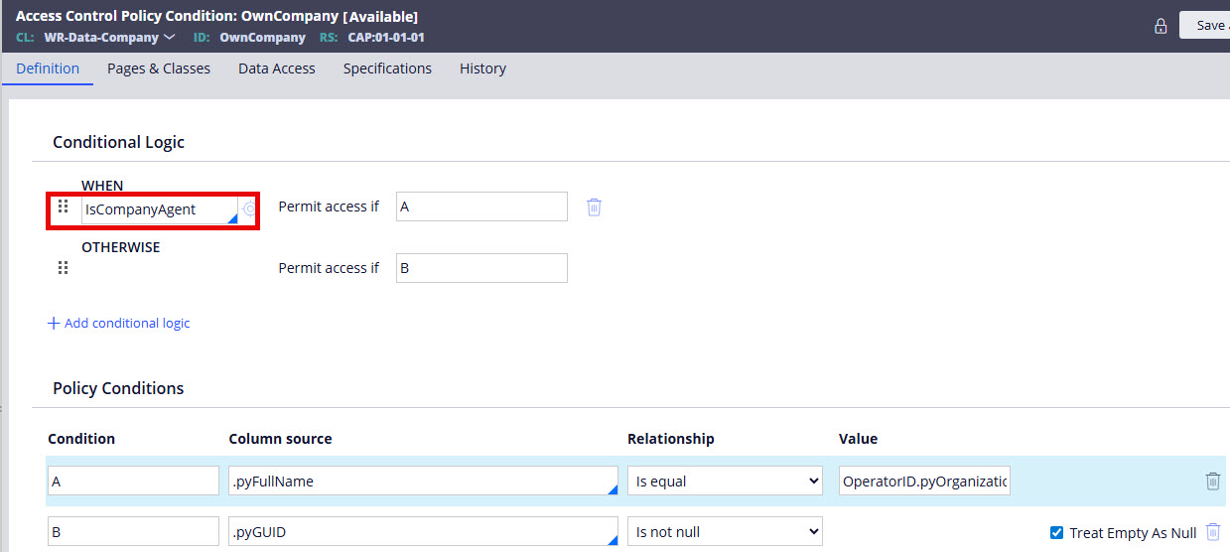Open the IsCompanyAgent rule via target icon
This screenshot has height=552, width=1230.
pos(249,209)
